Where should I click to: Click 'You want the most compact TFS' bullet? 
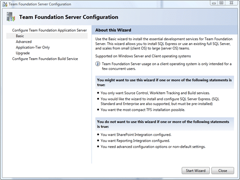click(143, 110)
